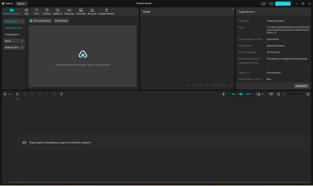Image resolution: width=313 pixels, height=186 pixels.
Task: Click the shield marker icon
Action: pyautogui.click(x=62, y=94)
